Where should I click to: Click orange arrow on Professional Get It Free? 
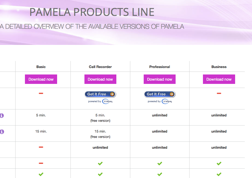pyautogui.click(x=172, y=94)
